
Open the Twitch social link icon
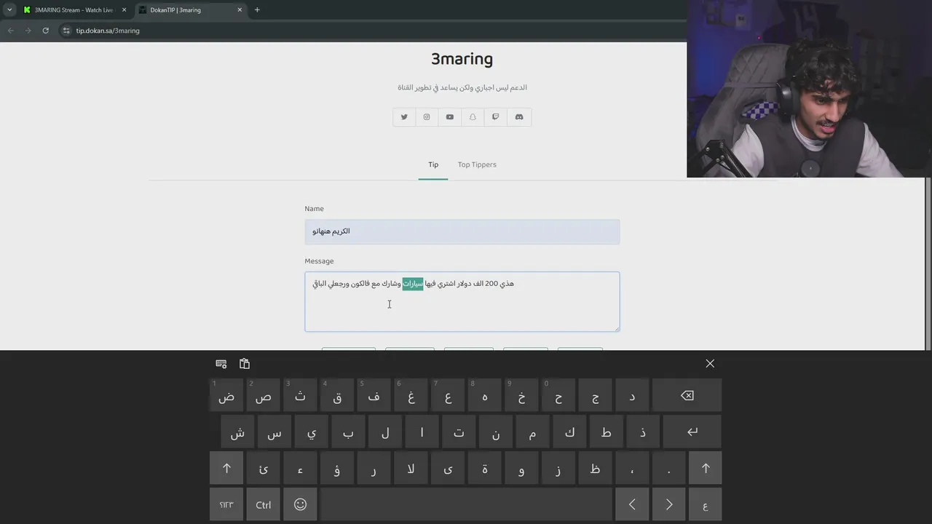pyautogui.click(x=496, y=117)
